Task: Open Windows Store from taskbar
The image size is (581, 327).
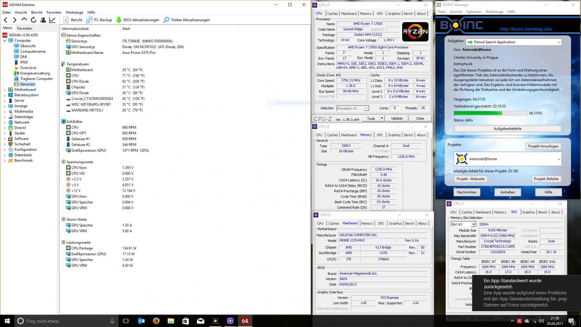Action: [x=186, y=321]
